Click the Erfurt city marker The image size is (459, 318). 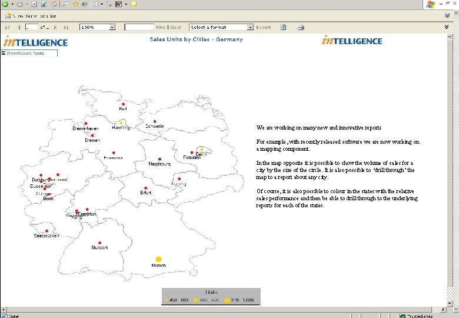[146, 188]
